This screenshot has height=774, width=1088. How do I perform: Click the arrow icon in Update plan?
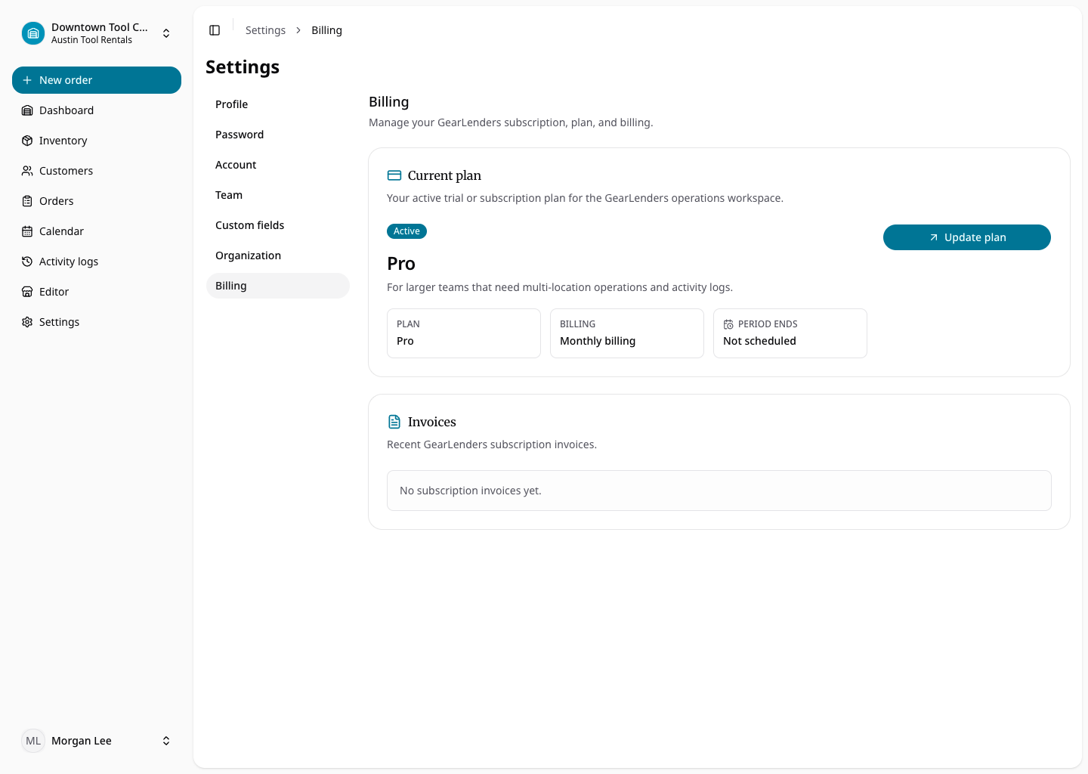coord(934,237)
